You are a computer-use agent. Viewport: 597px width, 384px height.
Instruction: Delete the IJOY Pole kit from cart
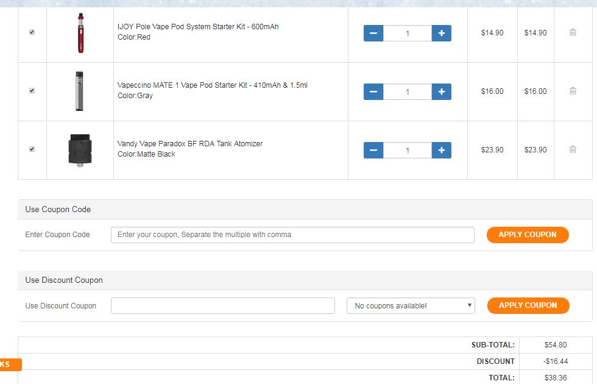[573, 33]
